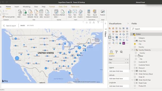Remove State from Location well
Image resolution: width=162 pixels, height=91 pixels.
tap(128, 60)
